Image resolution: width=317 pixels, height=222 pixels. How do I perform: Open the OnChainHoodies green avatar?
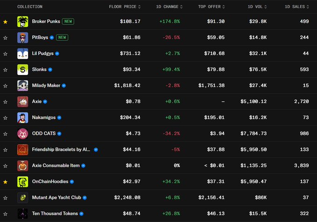[23, 182]
